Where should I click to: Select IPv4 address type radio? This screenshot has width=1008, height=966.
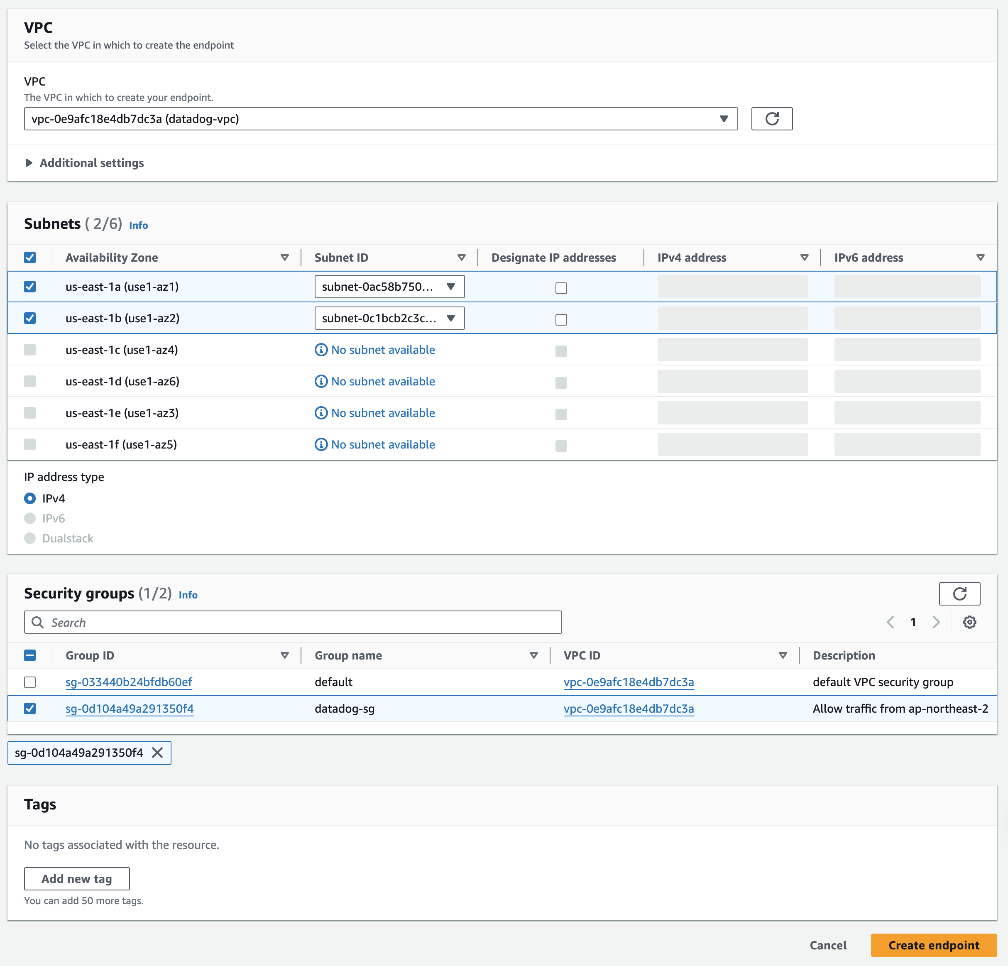pyautogui.click(x=30, y=498)
